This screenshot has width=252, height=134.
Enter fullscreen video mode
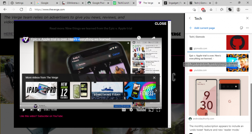tap(158, 110)
